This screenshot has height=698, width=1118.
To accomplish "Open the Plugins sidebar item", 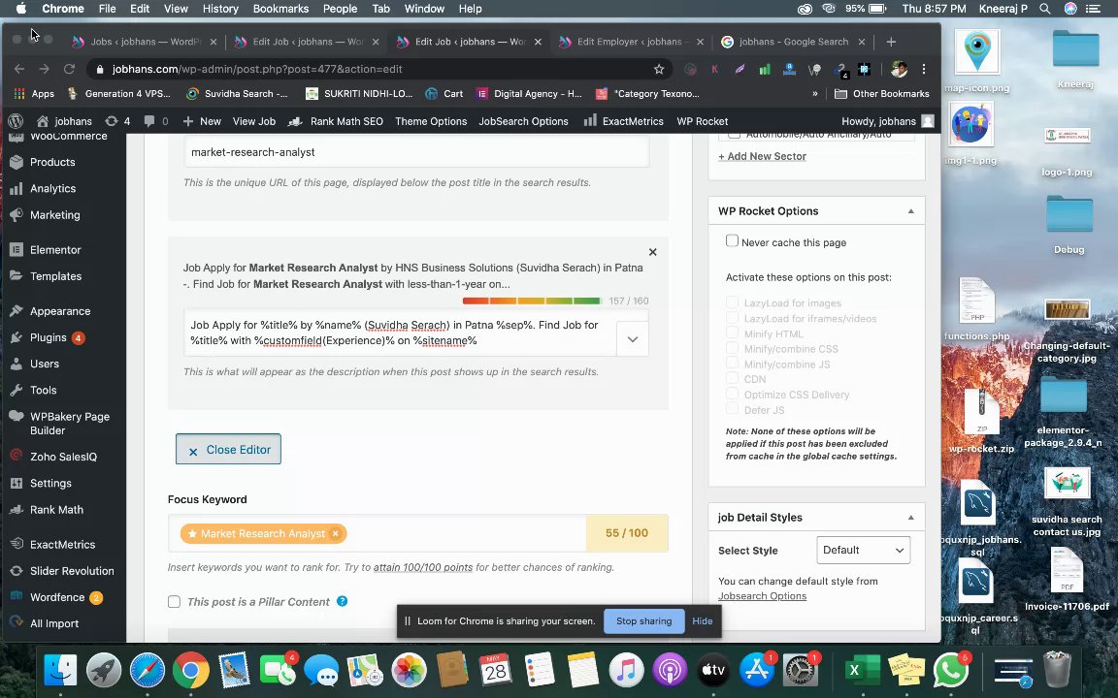I will pyautogui.click(x=48, y=337).
